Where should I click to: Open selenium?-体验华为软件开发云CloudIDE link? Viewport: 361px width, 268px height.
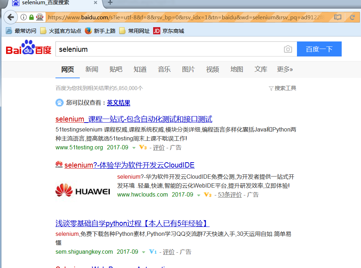[130, 165]
